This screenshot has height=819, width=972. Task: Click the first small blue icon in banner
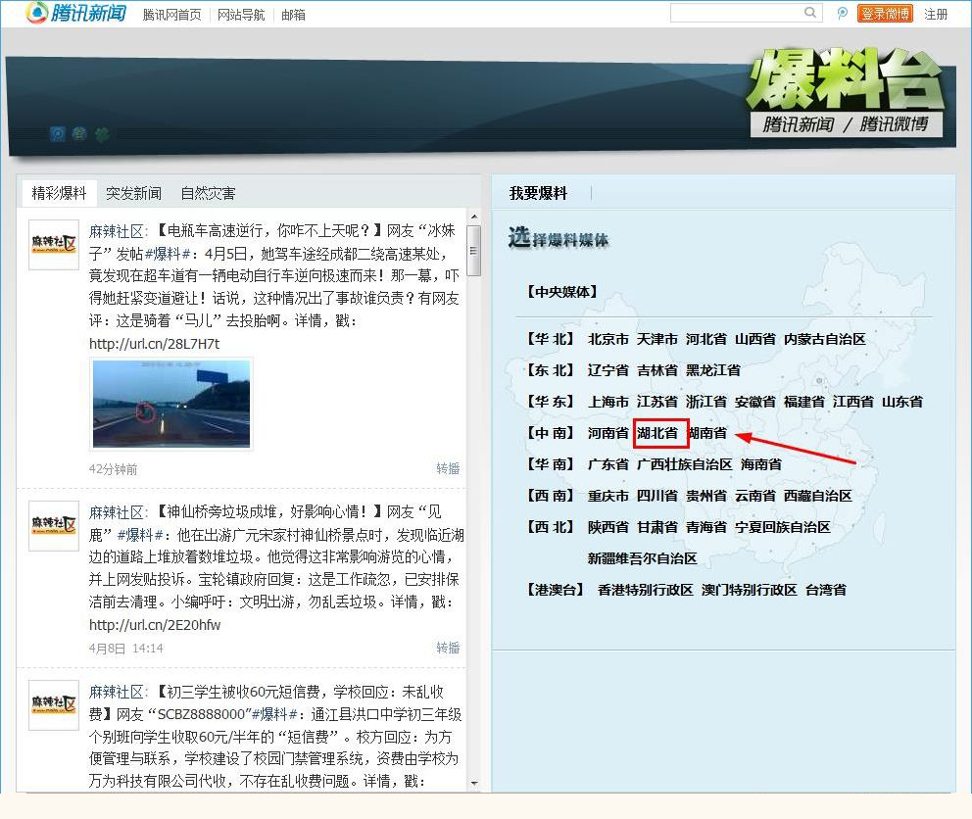tap(58, 133)
